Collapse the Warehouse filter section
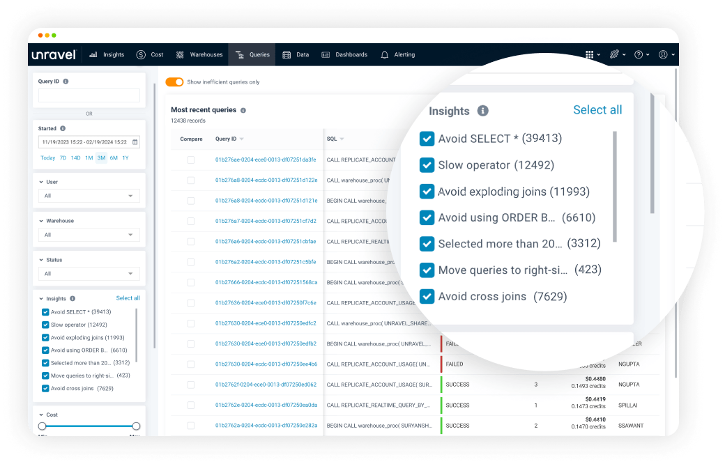This screenshot has height=464, width=725. coord(41,221)
